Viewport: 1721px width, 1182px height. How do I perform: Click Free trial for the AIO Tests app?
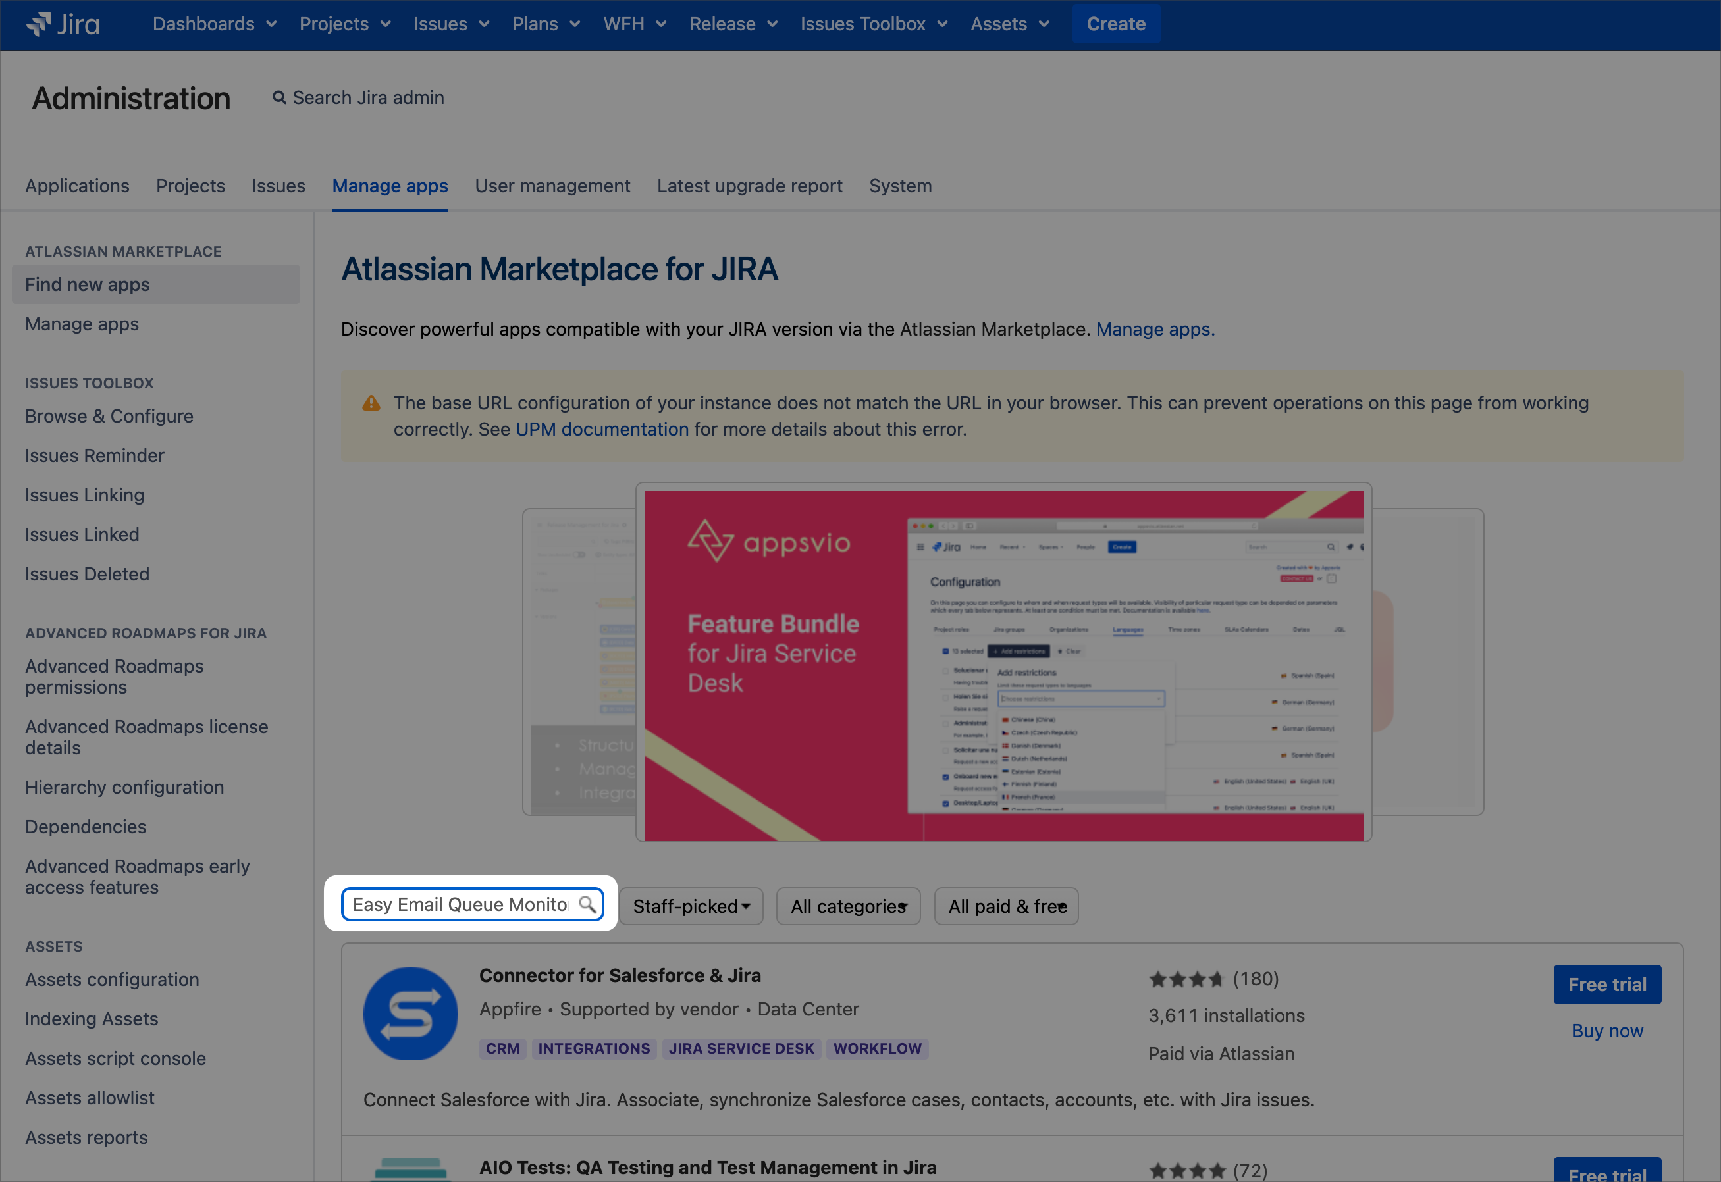(1607, 1170)
